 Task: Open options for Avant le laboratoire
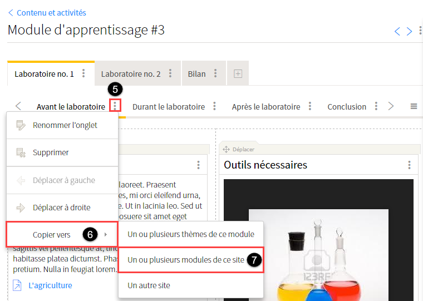[x=115, y=106]
